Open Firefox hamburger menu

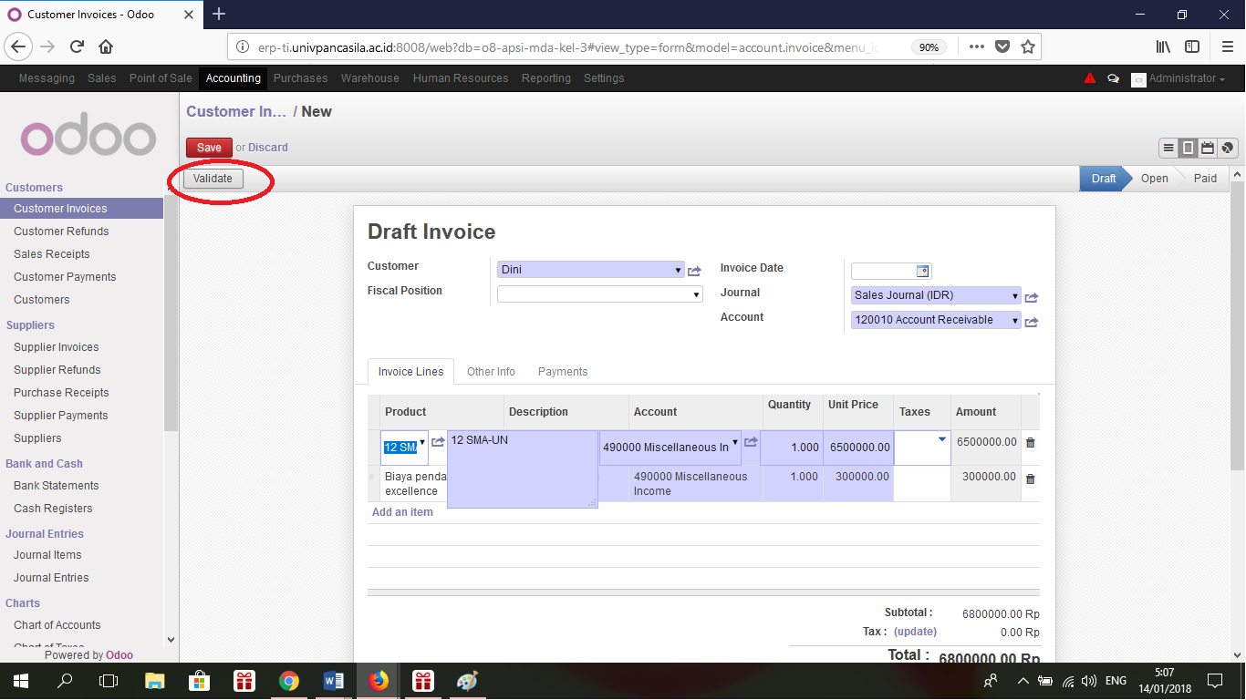pos(1228,46)
